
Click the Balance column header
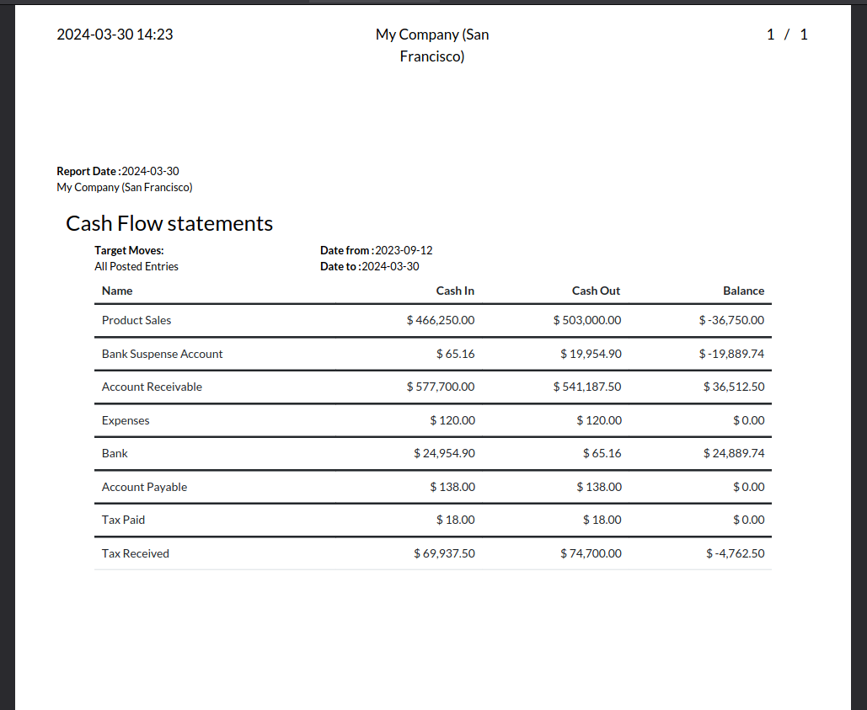pyautogui.click(x=743, y=291)
